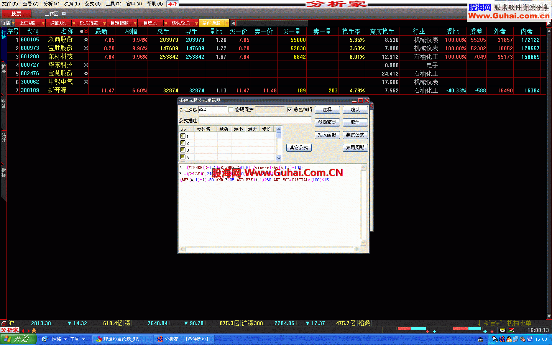This screenshot has width=552, height=345.
Task: Click the mark icon on the 华东科技 row
Action: pyautogui.click(x=86, y=65)
